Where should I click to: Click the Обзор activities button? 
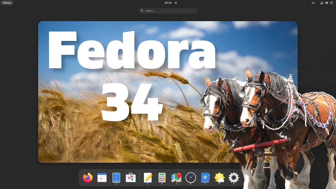7,3
